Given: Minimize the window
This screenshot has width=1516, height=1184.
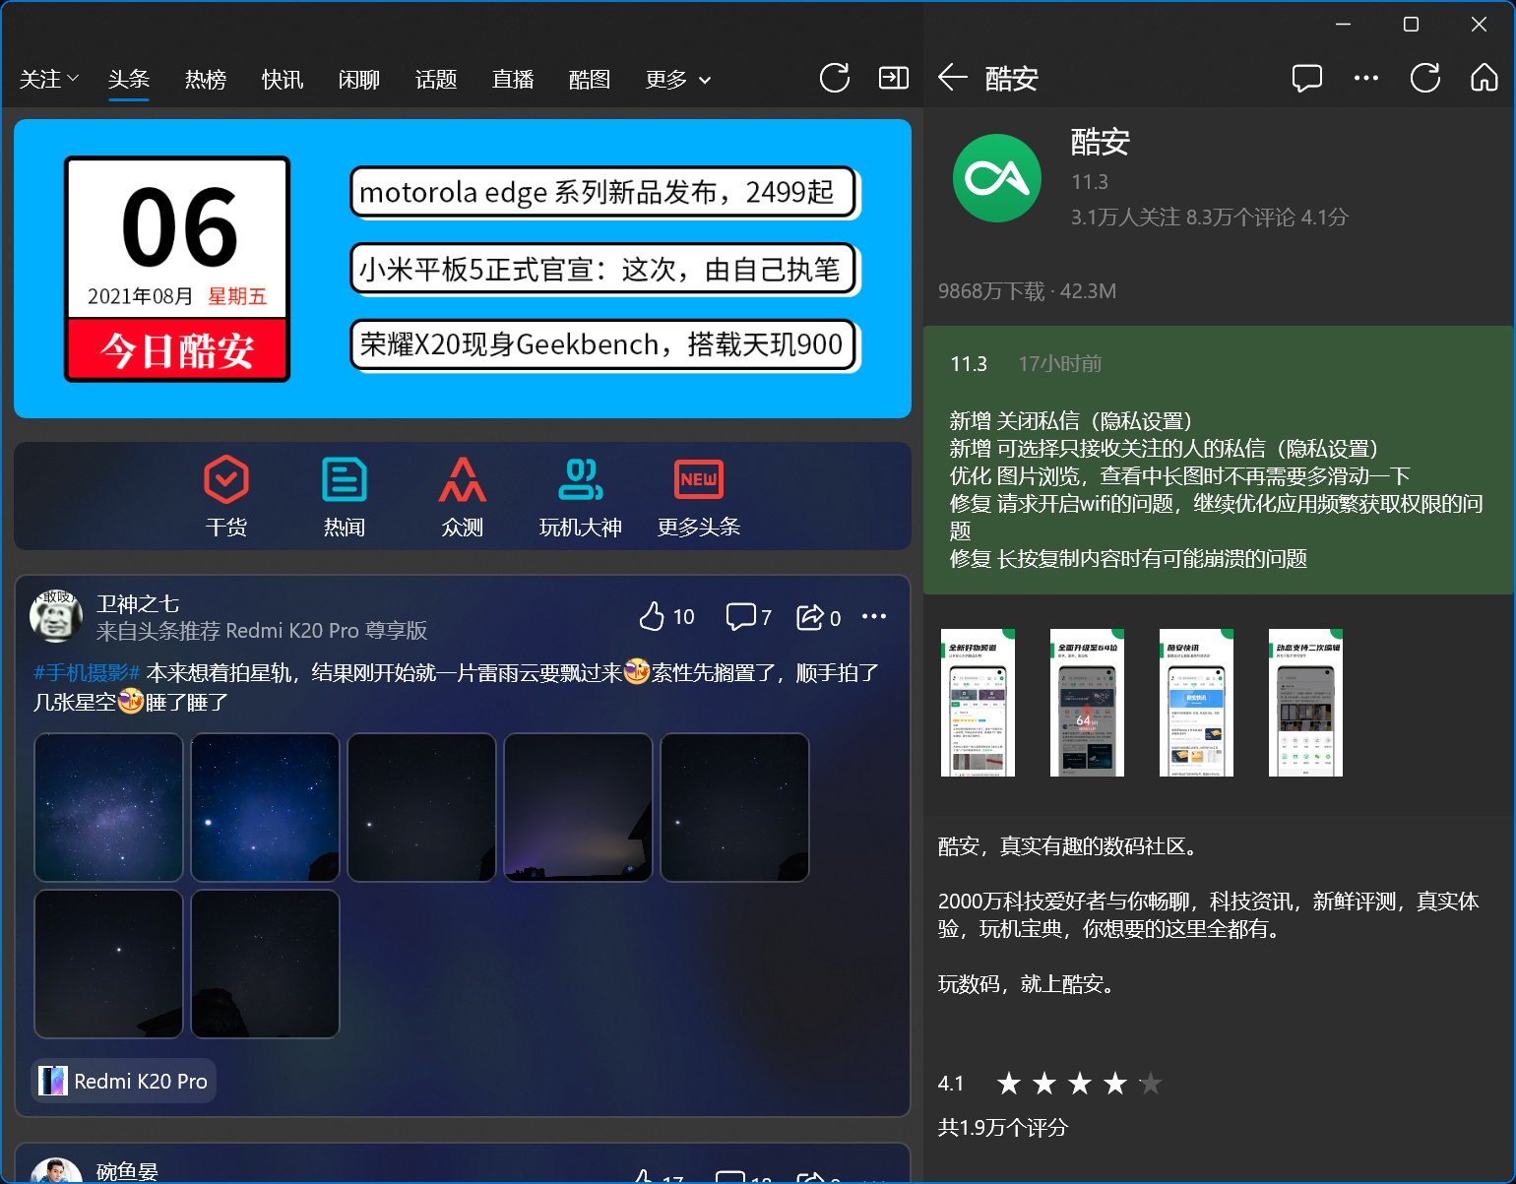Looking at the screenshot, I should coord(1343,24).
